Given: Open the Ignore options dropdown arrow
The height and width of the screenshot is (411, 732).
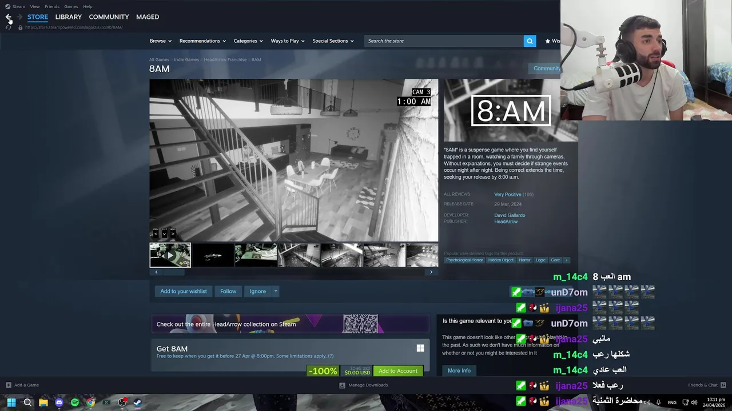Looking at the screenshot, I should (x=276, y=291).
